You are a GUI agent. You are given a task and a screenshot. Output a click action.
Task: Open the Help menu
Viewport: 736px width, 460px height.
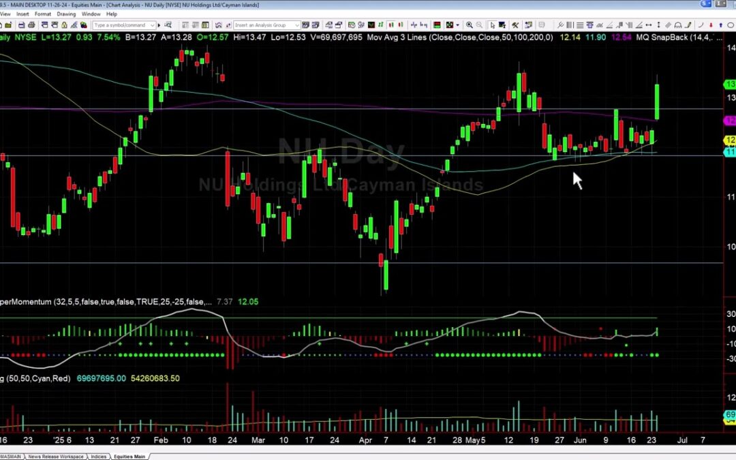tap(112, 14)
